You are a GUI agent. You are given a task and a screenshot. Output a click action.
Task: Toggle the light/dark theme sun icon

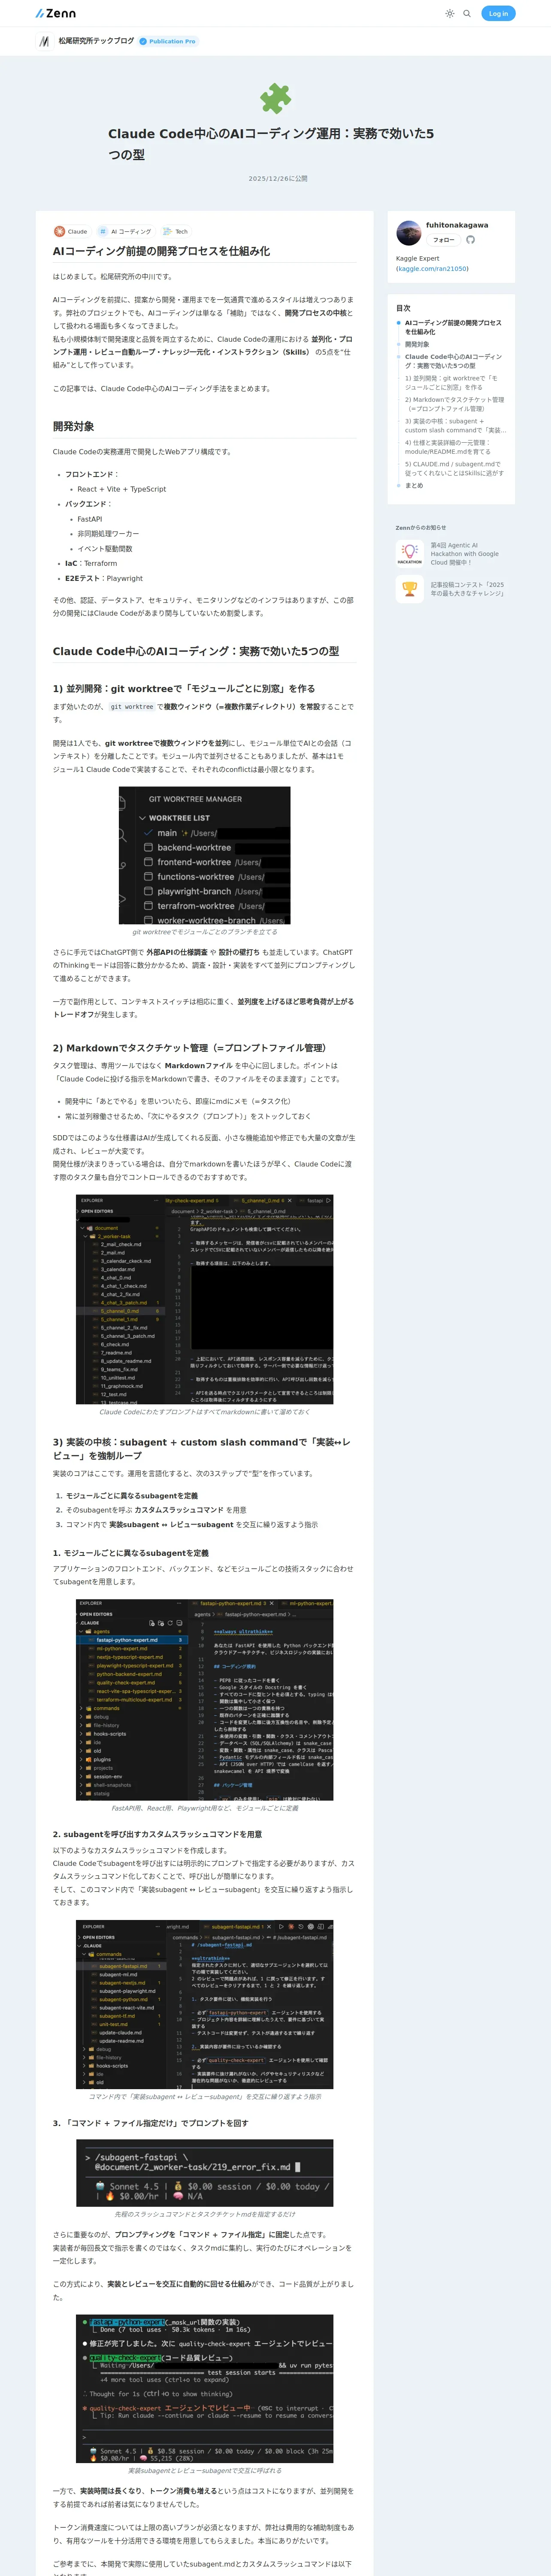(450, 14)
